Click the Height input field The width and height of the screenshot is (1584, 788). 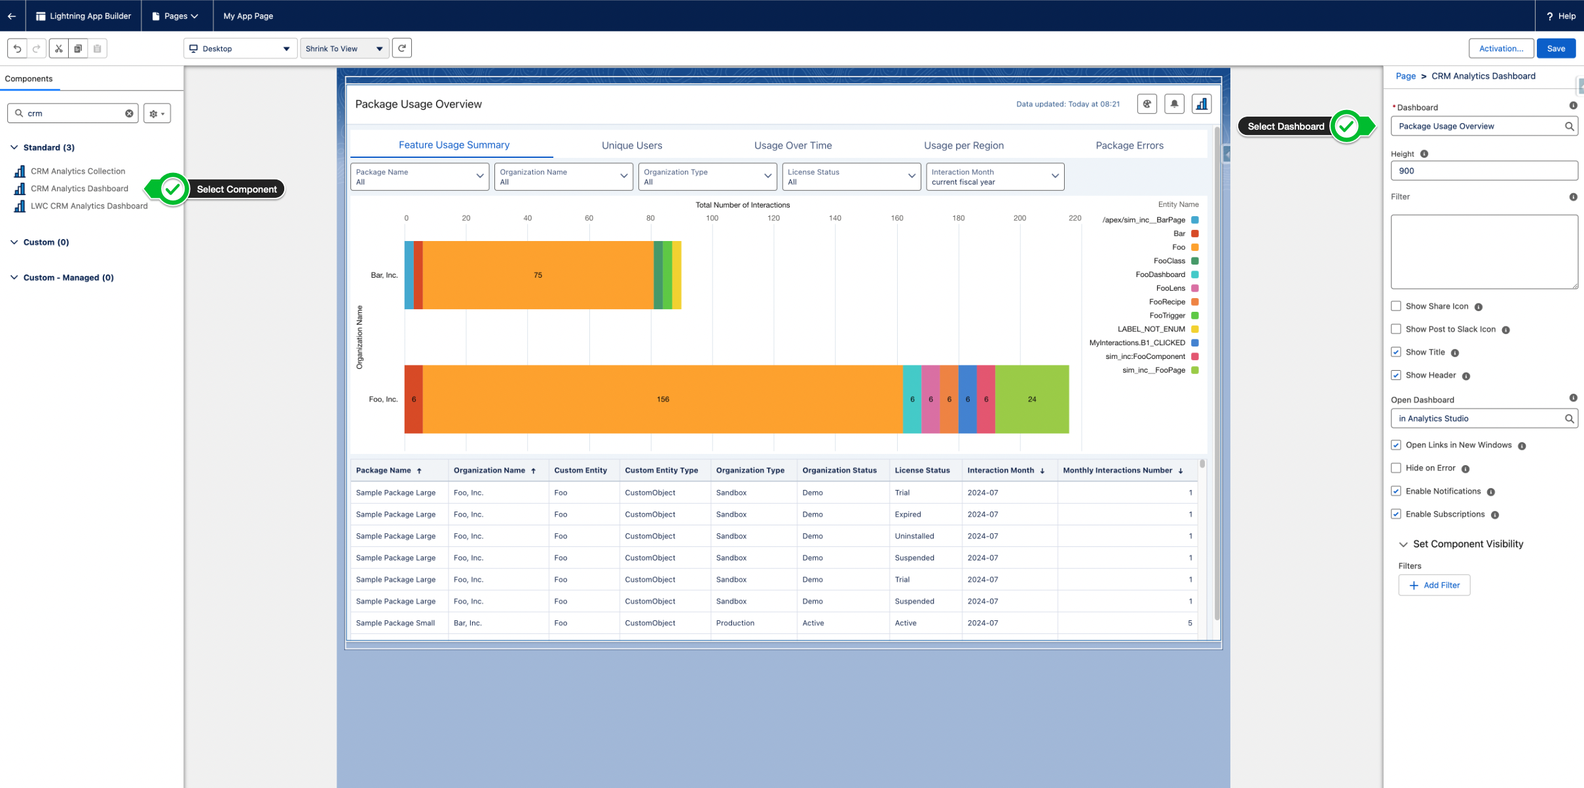tap(1484, 171)
